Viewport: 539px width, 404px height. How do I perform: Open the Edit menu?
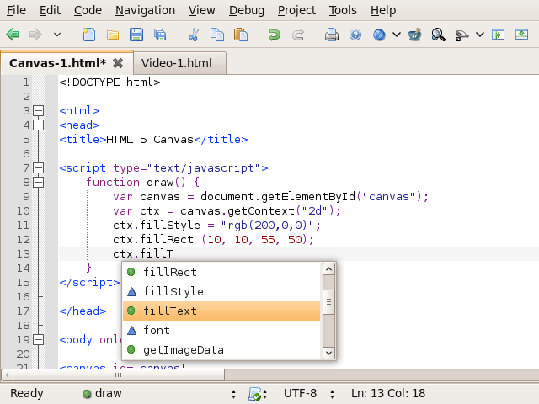[50, 10]
